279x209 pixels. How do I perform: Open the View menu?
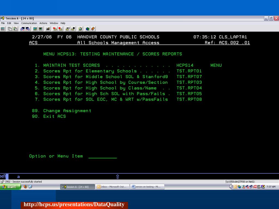[x=16, y=23]
